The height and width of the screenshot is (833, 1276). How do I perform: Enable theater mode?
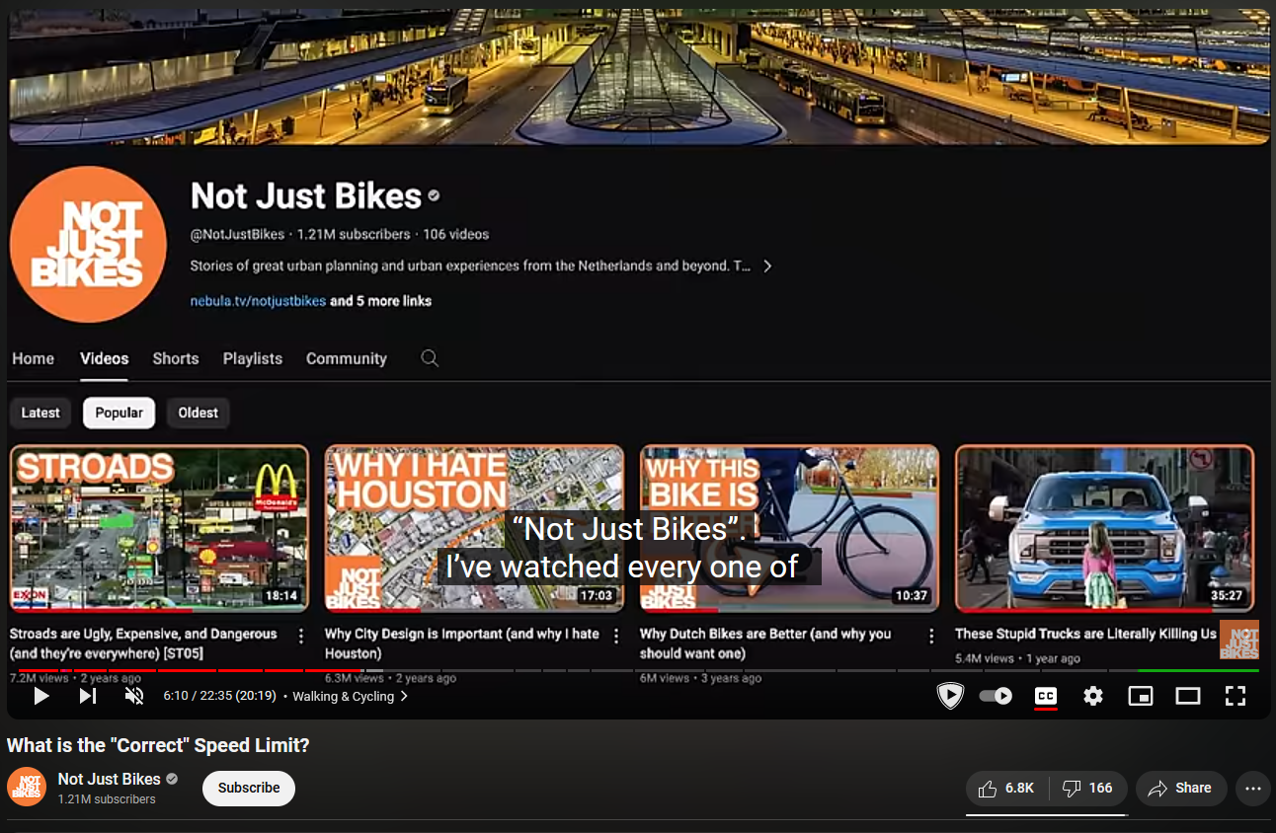[x=1188, y=696]
